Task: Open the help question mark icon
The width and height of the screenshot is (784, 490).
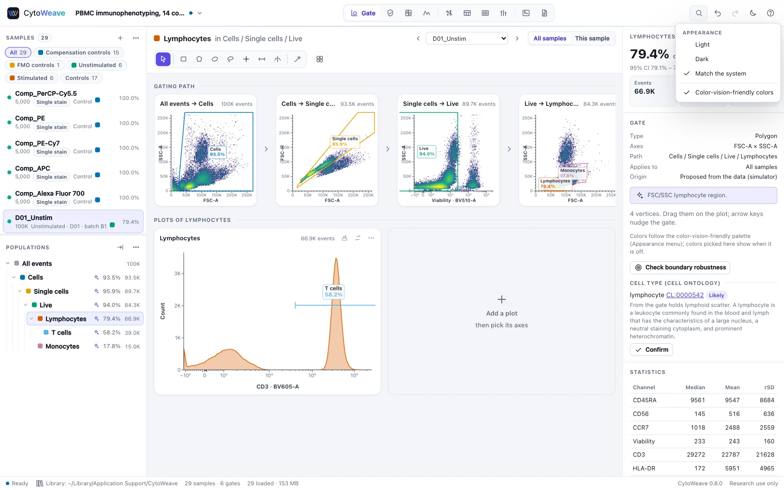Action: pyautogui.click(x=770, y=13)
